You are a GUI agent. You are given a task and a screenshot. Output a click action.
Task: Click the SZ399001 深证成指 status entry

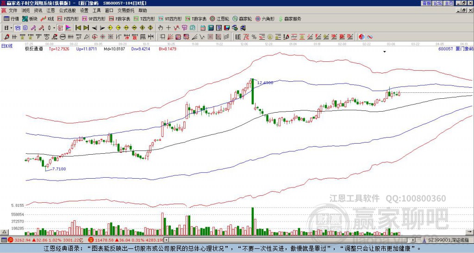pyautogui.click(x=448, y=240)
